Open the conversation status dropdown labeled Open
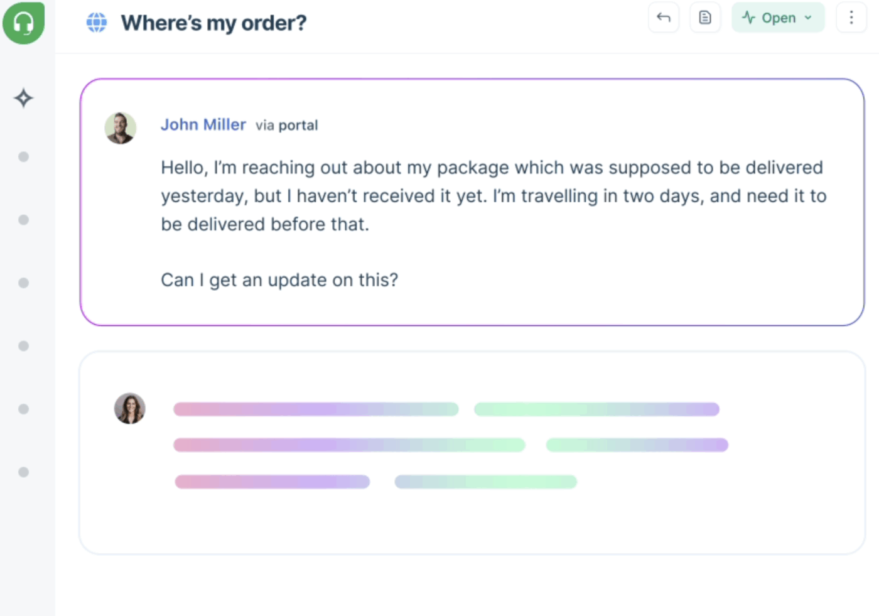 click(778, 18)
